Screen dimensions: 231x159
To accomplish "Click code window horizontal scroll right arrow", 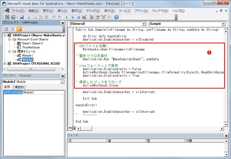I will [x=222, y=128].
